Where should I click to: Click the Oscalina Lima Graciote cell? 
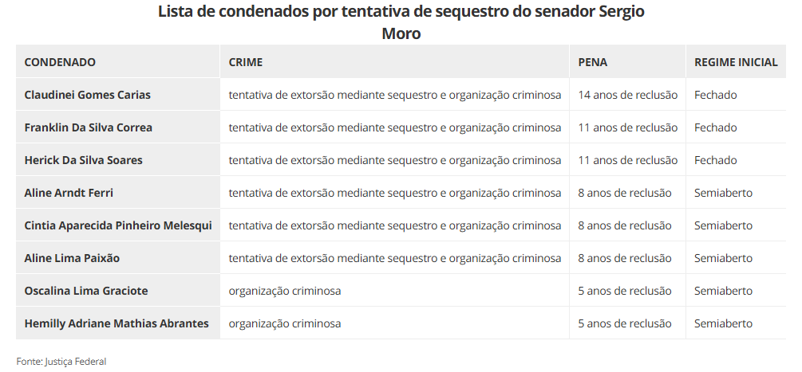(86, 291)
